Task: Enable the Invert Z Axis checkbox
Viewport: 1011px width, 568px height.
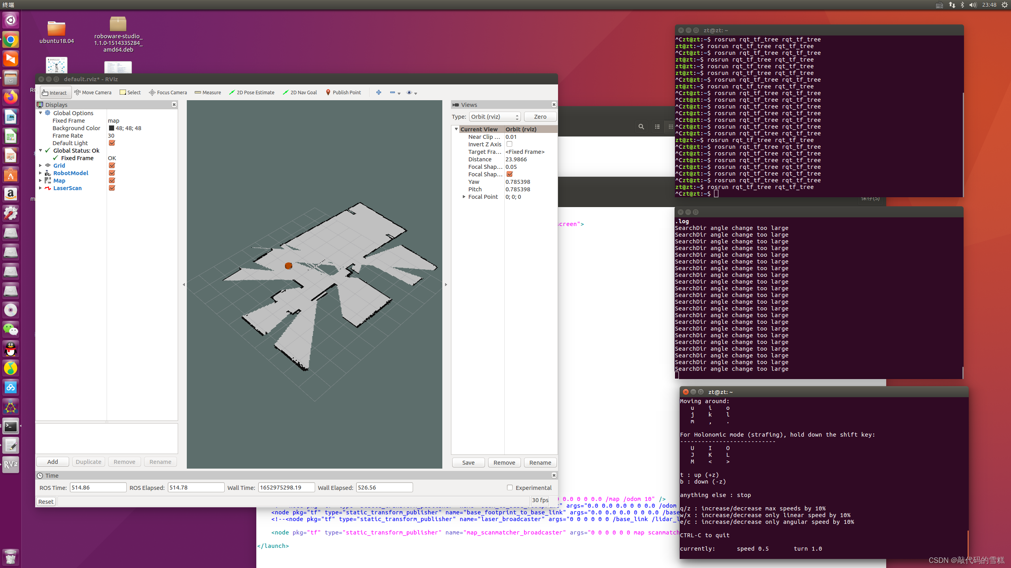Action: (x=509, y=144)
